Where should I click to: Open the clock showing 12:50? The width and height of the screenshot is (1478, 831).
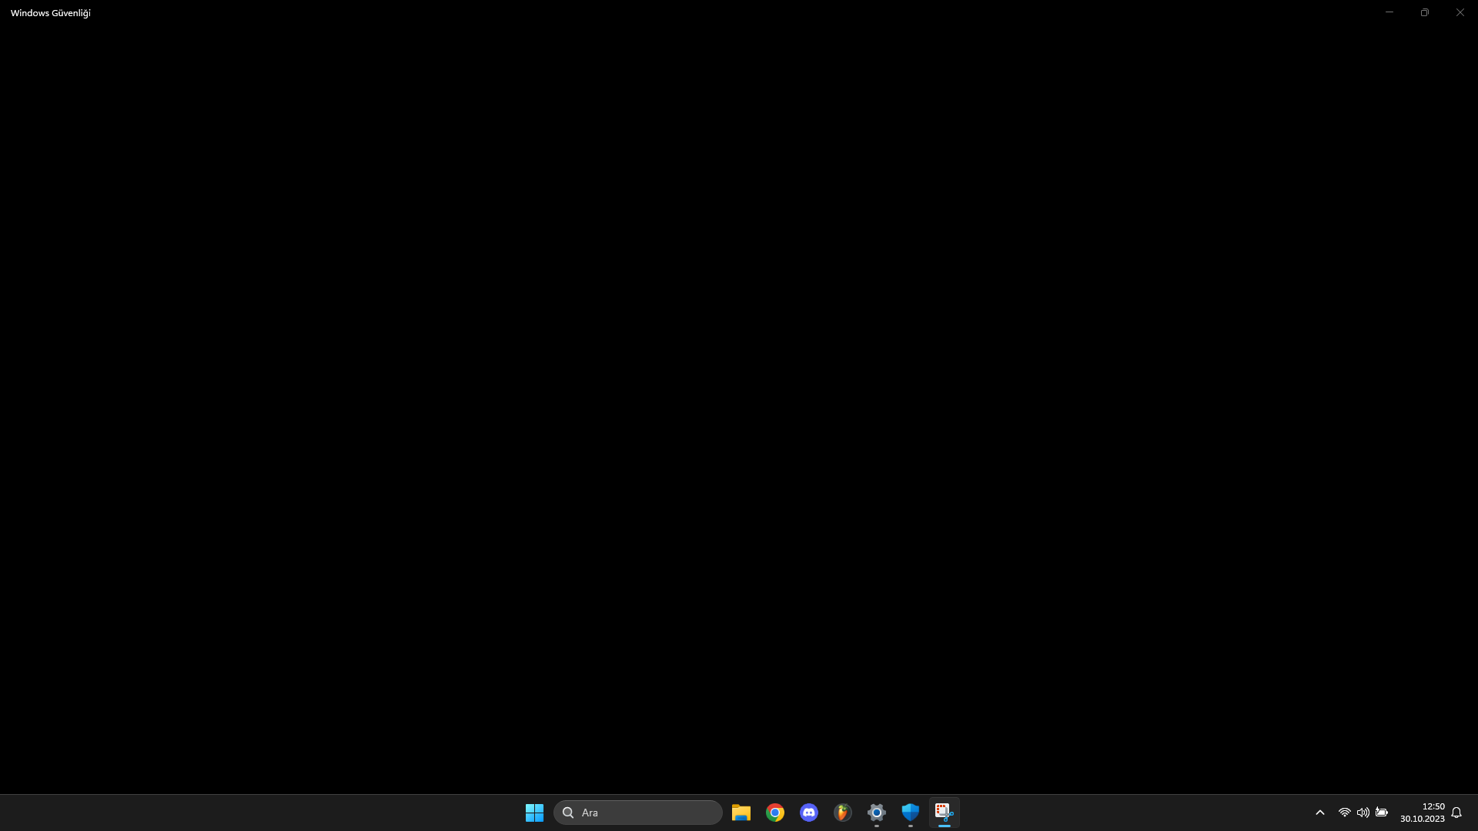point(1422,813)
